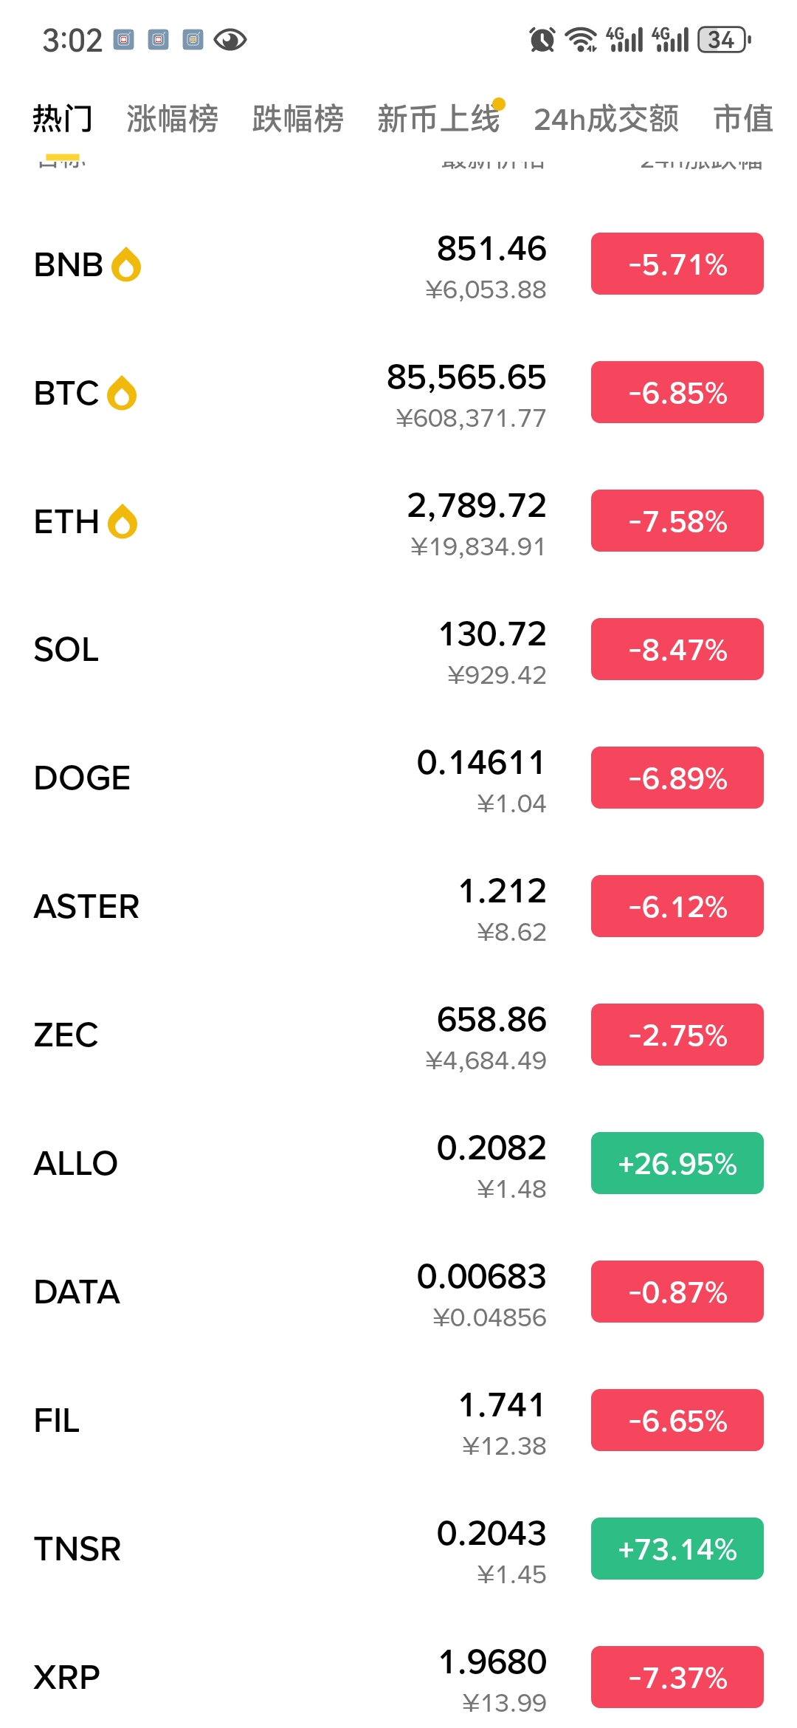Image resolution: width=797 pixels, height=1728 pixels.
Task: Open the ZEC price 658.86 entry
Action: 491,1020
